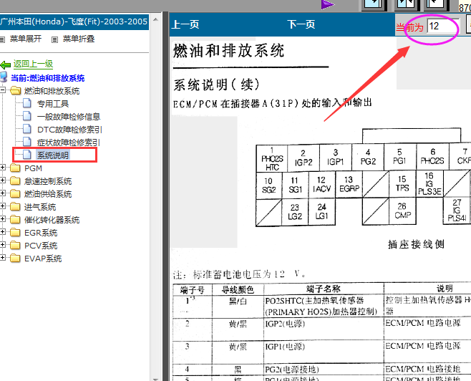Click connector cell 24 LG1
The height and width of the screenshot is (381, 471).
321,211
